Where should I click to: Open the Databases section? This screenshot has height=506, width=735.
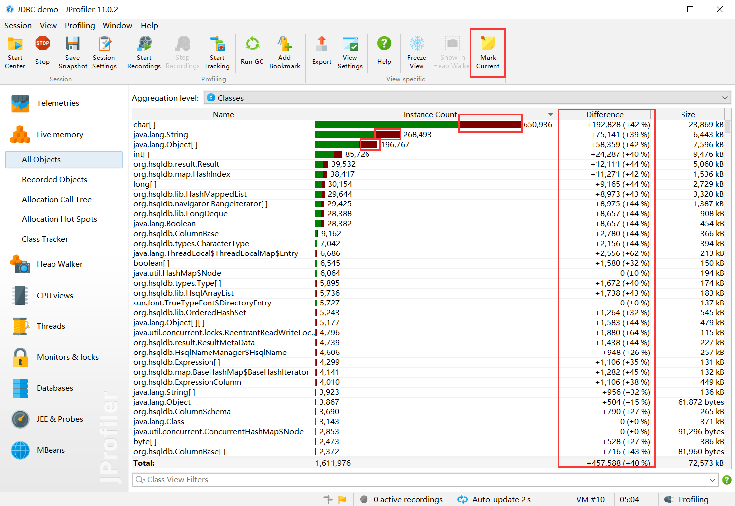click(x=55, y=388)
